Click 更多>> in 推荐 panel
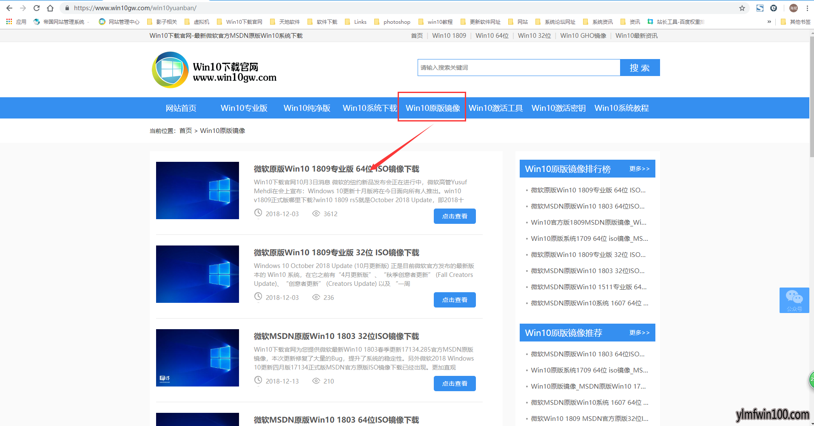 pos(639,333)
